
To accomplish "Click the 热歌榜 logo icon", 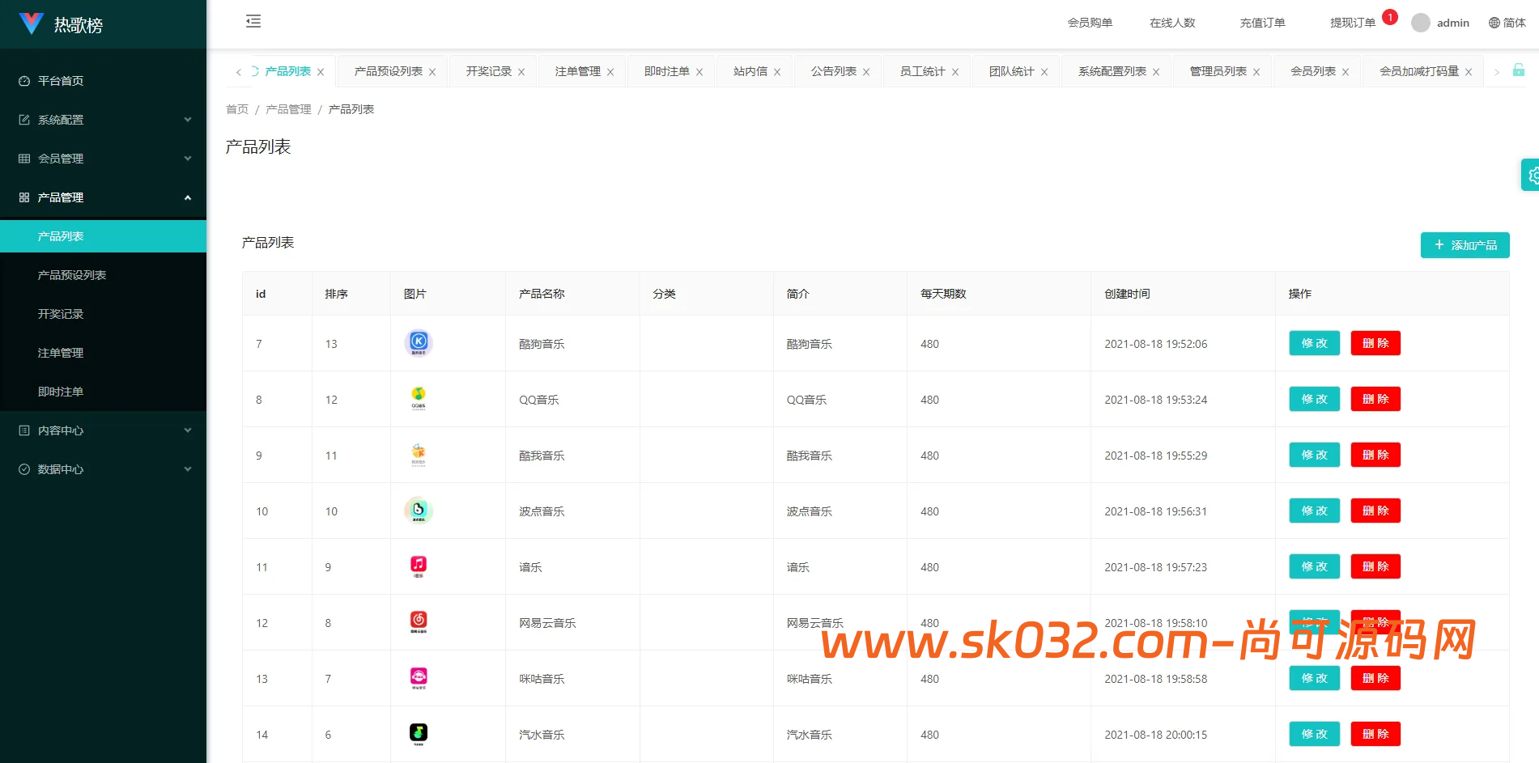I will [32, 23].
